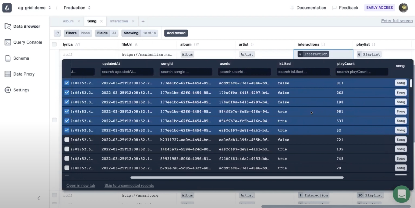Viewport: 415px width, 208px height.
Task: Click the Skip to unconnected records link
Action: (129, 185)
